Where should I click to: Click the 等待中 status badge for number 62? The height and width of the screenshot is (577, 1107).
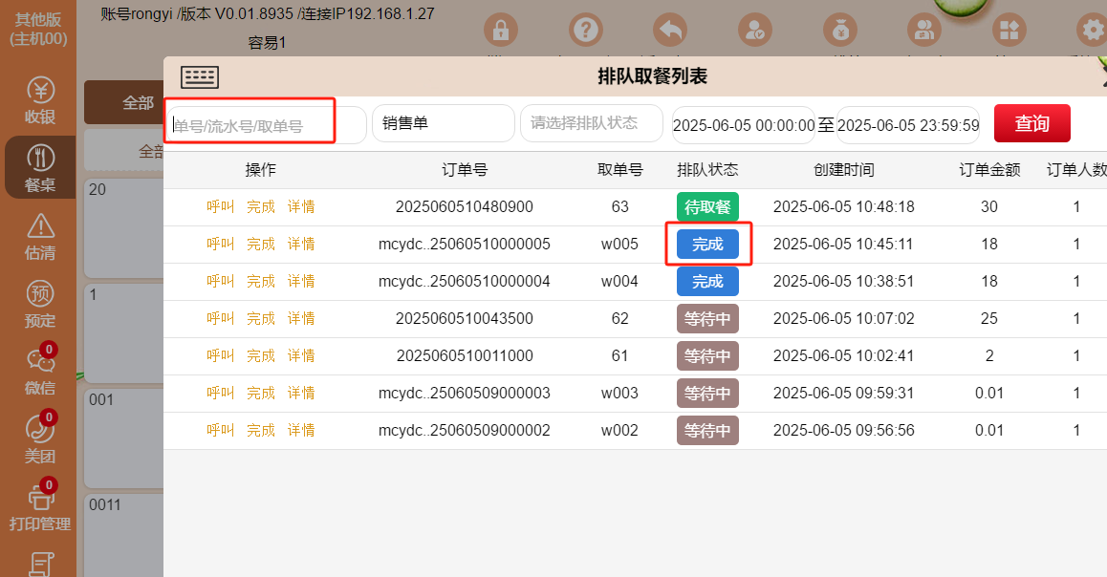707,319
